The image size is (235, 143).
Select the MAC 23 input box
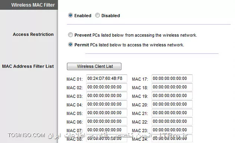[x=172, y=130]
